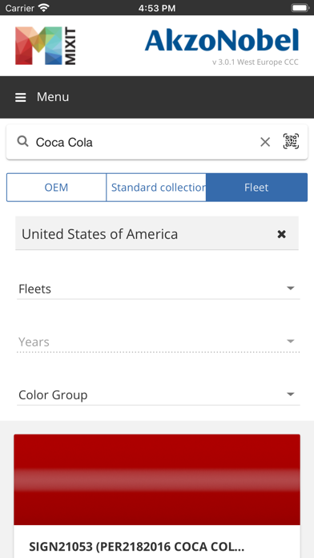Tap the United States of America field
The height and width of the screenshot is (558, 314).
click(x=157, y=233)
